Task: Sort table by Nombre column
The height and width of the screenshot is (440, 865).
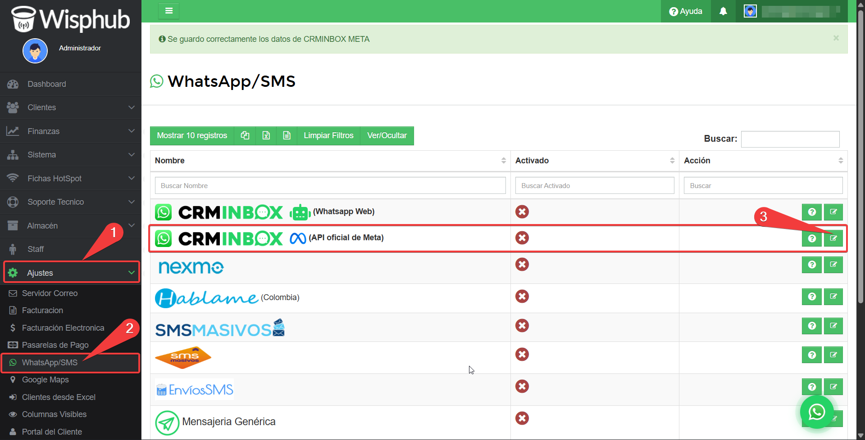Action: [x=330, y=161]
